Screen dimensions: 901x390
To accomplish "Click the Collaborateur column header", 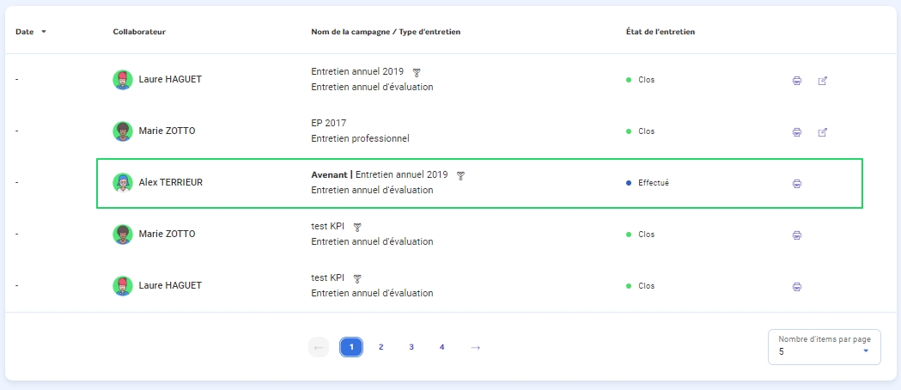I will click(x=139, y=32).
